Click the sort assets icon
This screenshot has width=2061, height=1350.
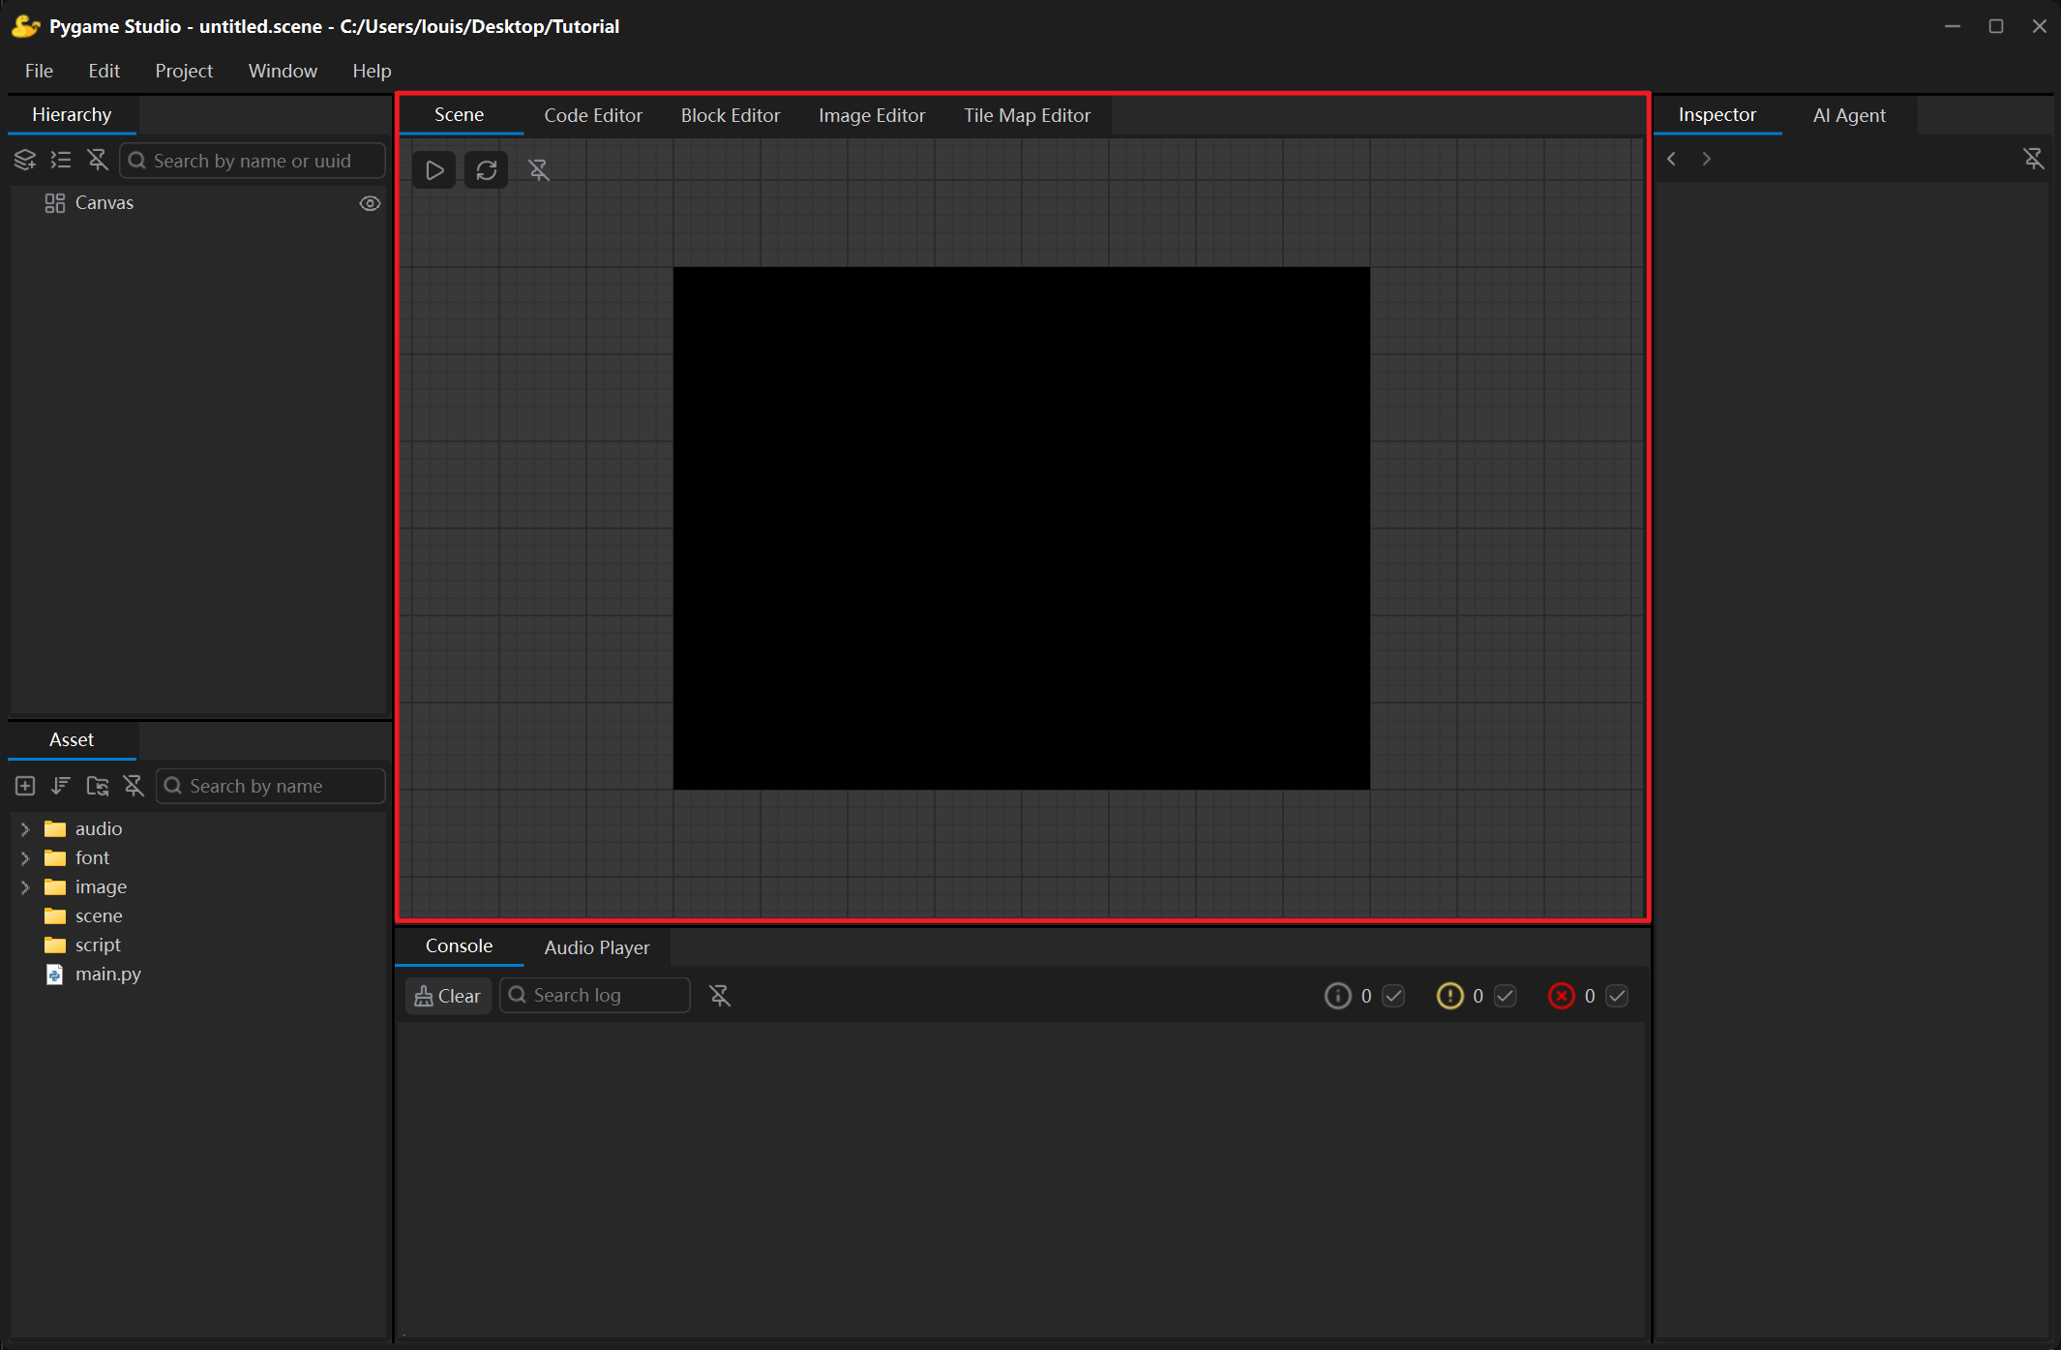click(61, 786)
